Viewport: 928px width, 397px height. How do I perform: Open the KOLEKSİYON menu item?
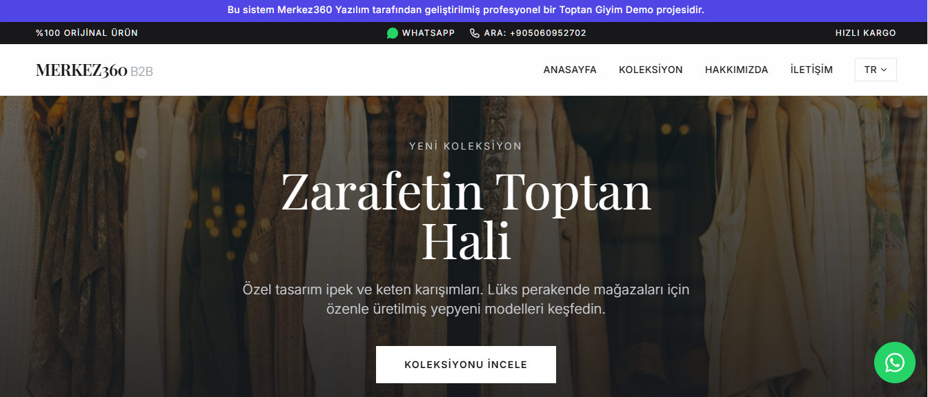[651, 70]
